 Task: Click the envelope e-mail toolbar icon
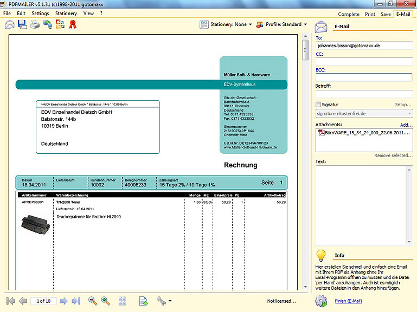tap(10, 25)
